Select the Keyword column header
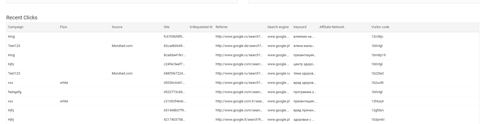 click(x=300, y=27)
